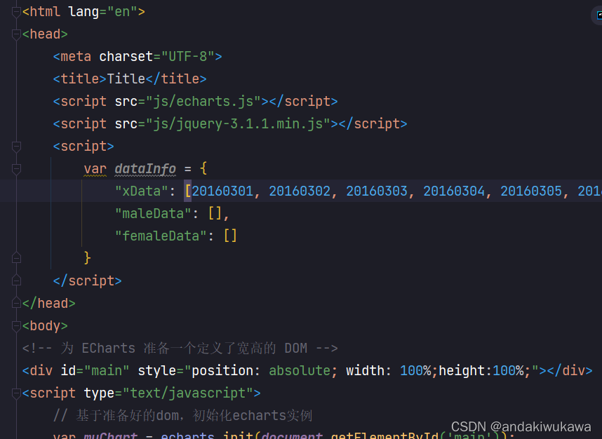The width and height of the screenshot is (602, 439).
Task: Click the "js/jquery-3.1.1.min.js" src string
Action: [238, 124]
